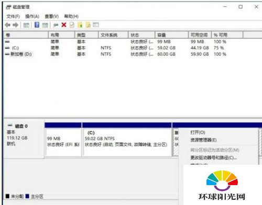Click the 基本 type cell of (D:) row
Image resolution: width=262 pixels, height=205 pixels.
click(81, 54)
